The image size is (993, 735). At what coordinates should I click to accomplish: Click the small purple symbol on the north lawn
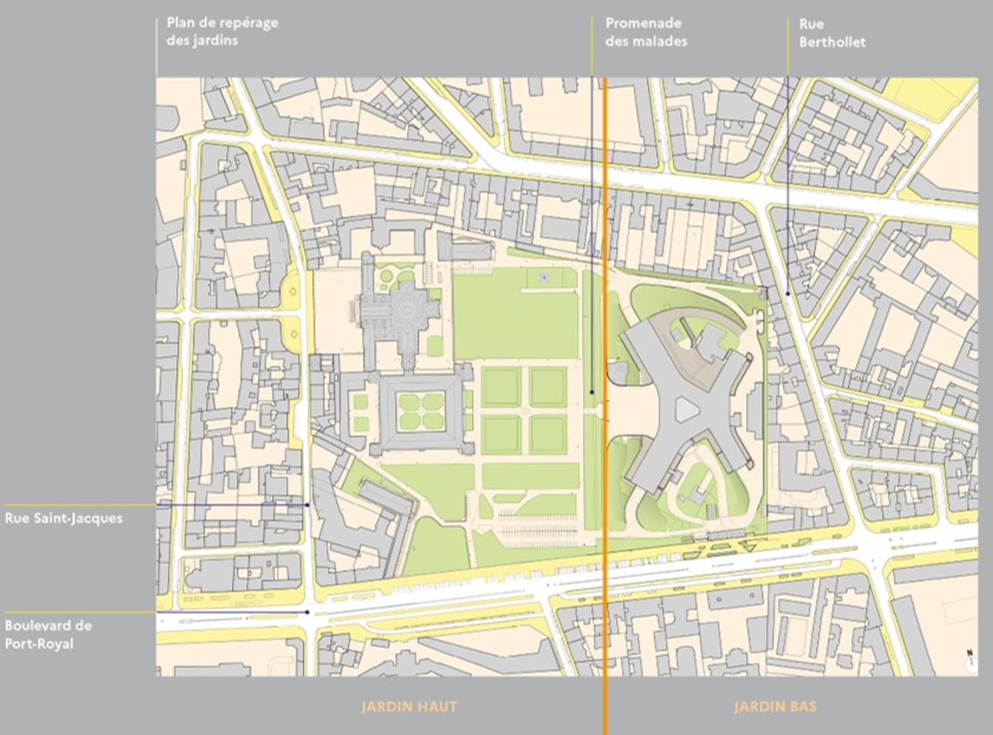545,277
